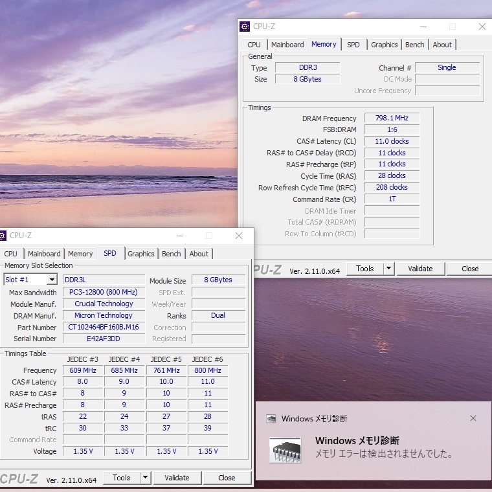The image size is (492, 492).
Task: Expand Tools dropdown arrow in SPD window
Action: 145,478
